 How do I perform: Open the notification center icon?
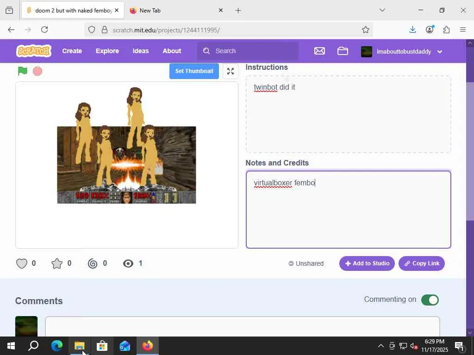click(459, 346)
